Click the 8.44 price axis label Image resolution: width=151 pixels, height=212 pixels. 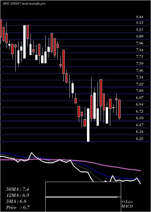pyautogui.click(x=140, y=17)
